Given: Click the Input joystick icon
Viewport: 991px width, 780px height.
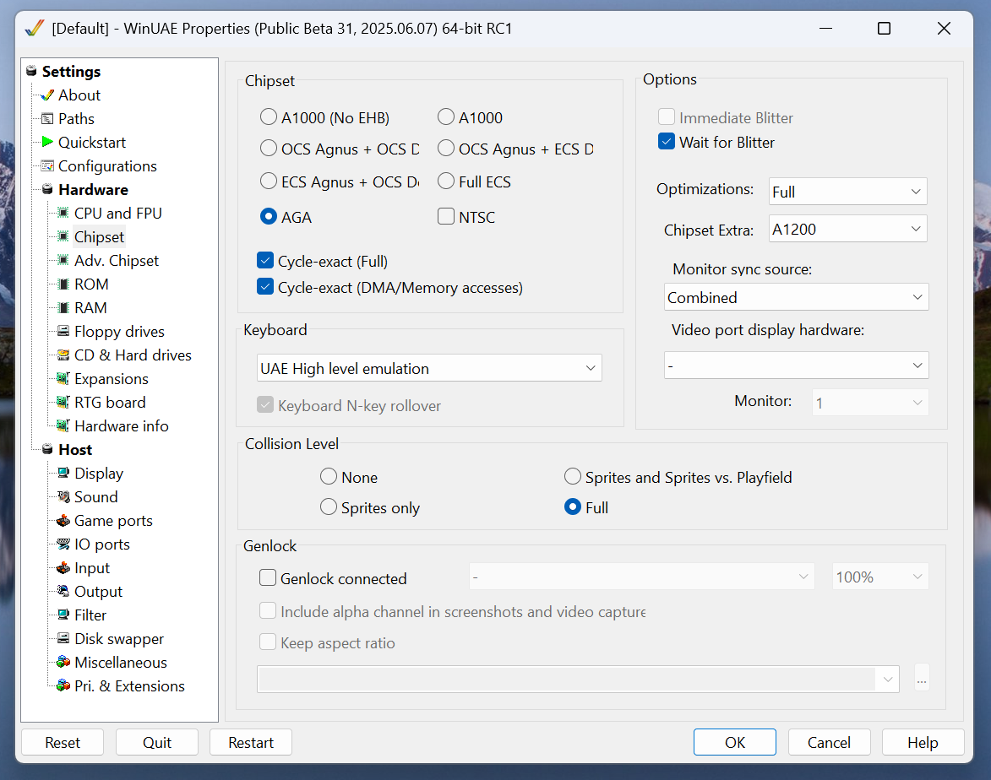Looking at the screenshot, I should click(x=63, y=568).
